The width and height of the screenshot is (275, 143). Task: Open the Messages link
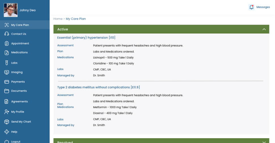pos(263,7)
